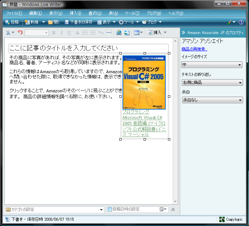Click the Cagylogic blog account button
Screen dimensions: 249x226
231,219
